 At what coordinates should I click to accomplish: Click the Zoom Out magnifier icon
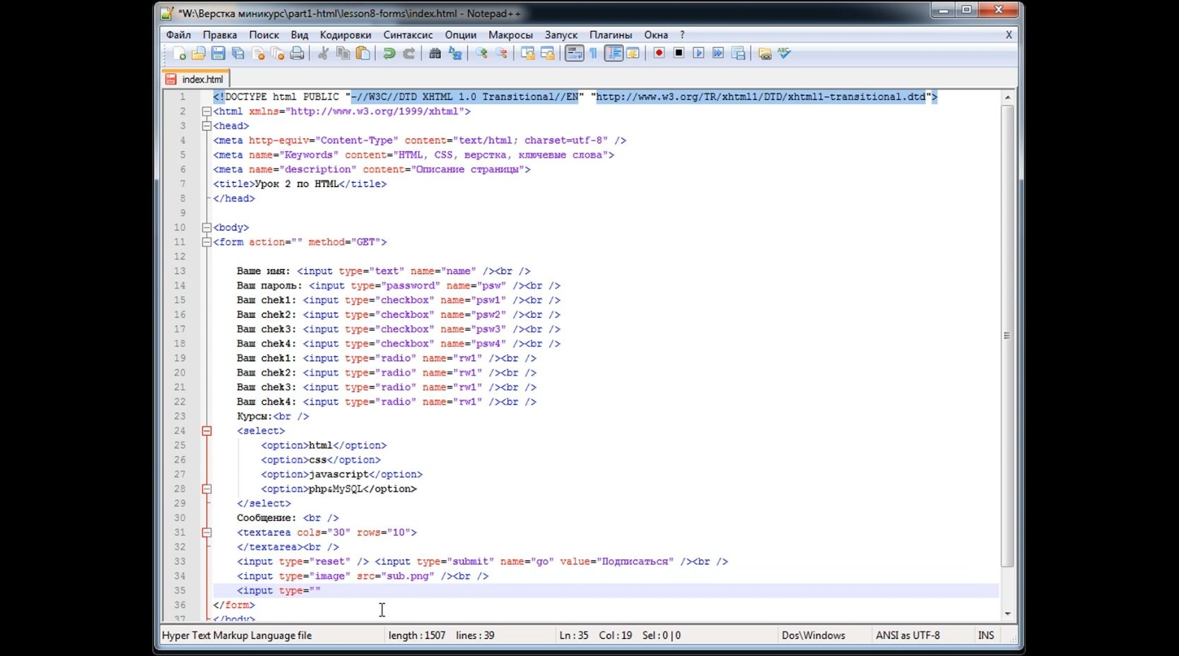pos(501,54)
